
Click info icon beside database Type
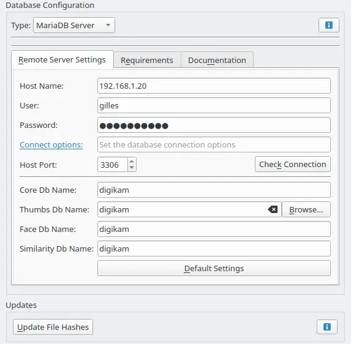[x=328, y=25]
